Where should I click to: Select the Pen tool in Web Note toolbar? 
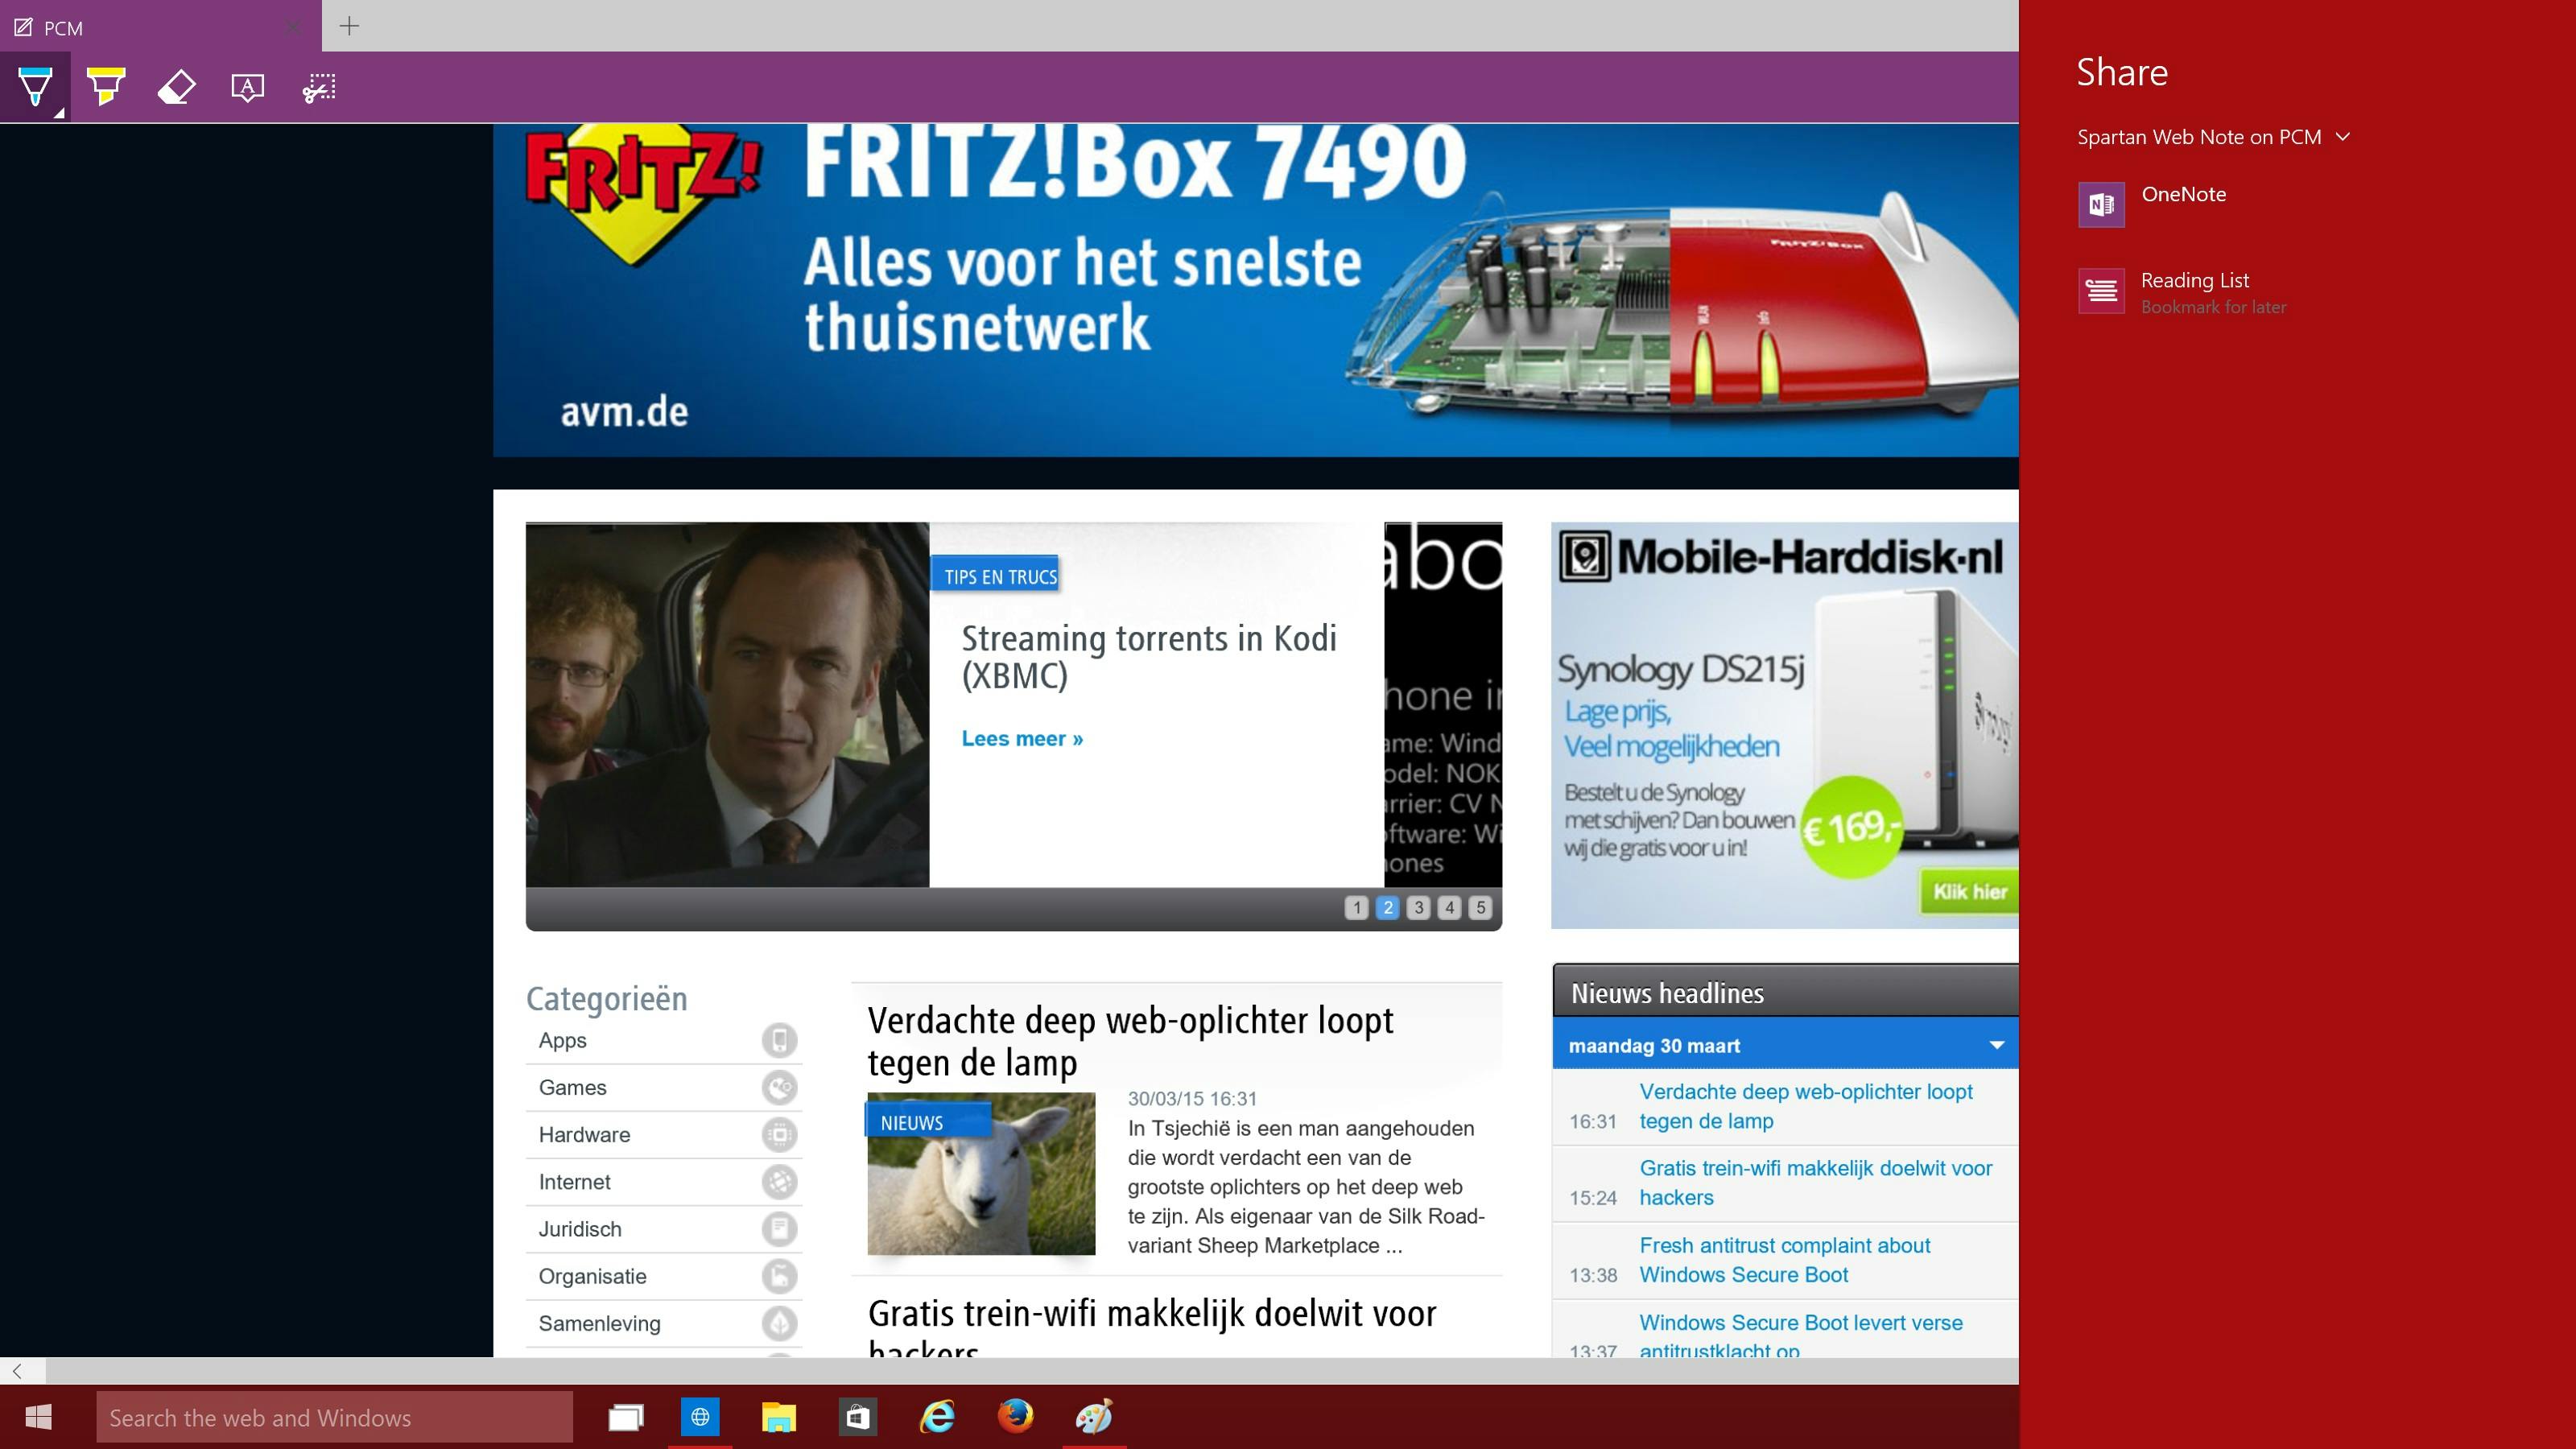pos(34,86)
